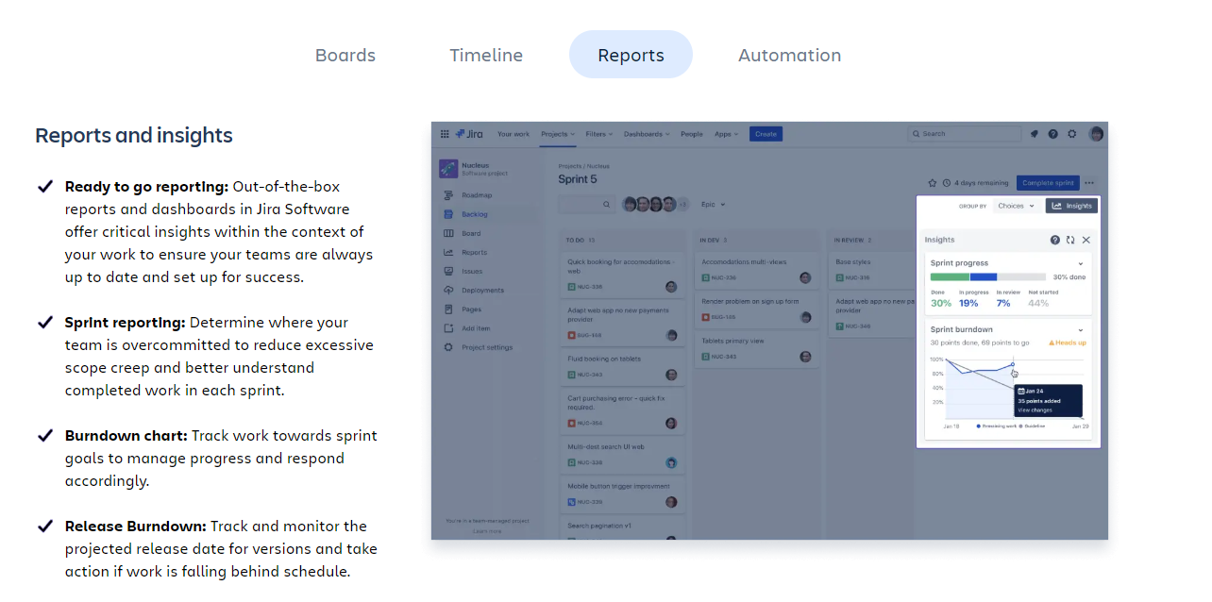Click View changes in the burndown tooltip
Viewport: 1212px width, 602px height.
1035,410
